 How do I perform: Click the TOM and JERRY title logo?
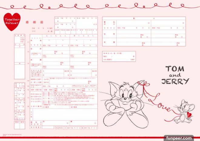tap(177, 74)
